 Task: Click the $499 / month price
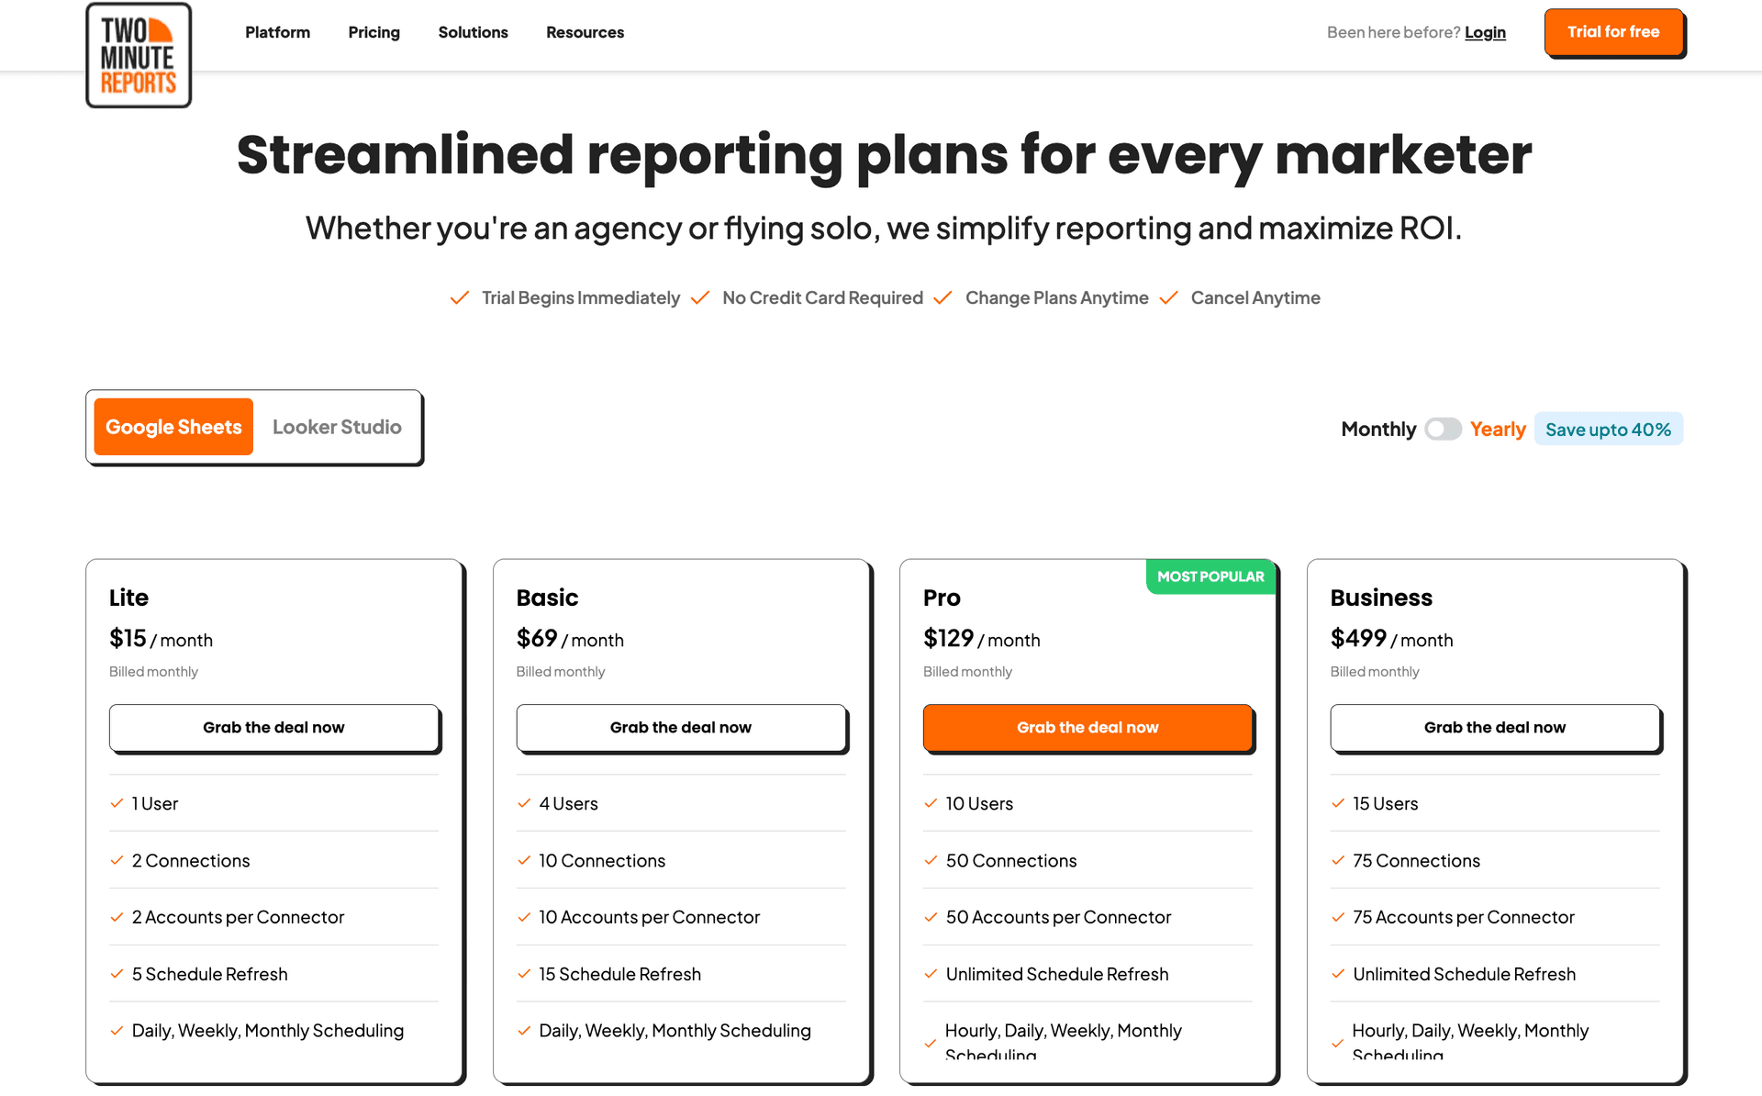[x=1391, y=639]
